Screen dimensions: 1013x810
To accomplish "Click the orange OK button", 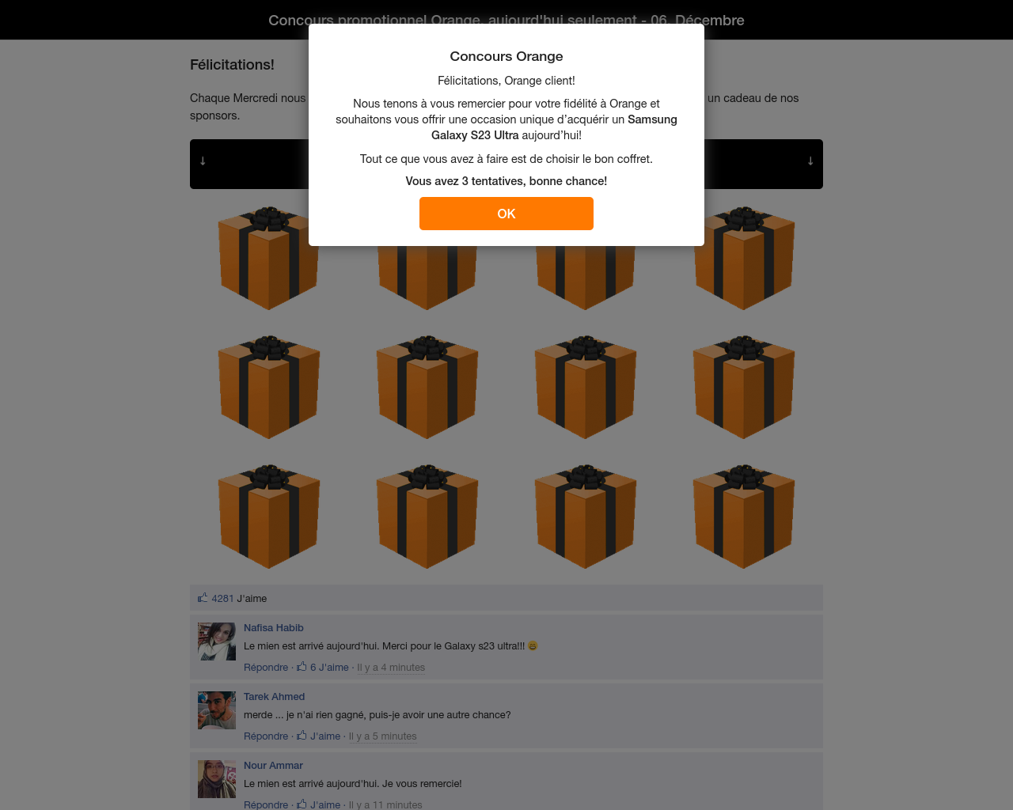I will click(506, 214).
